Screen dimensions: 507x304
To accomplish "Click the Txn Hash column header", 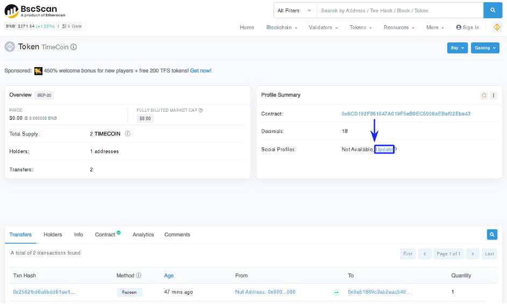I will [24, 276].
